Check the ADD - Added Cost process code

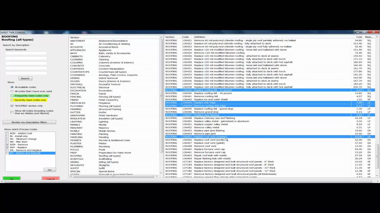click(x=7, y=133)
